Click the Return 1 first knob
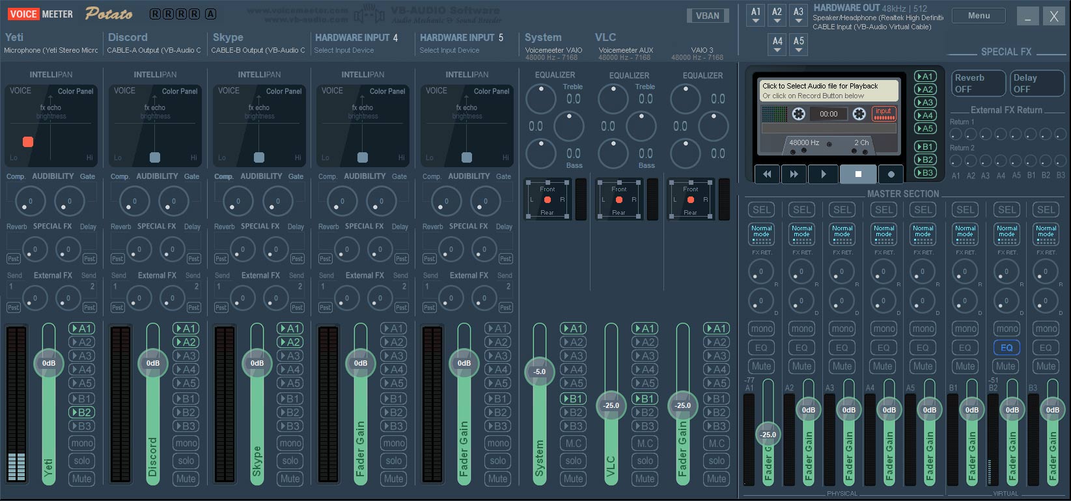 pyautogui.click(x=956, y=134)
